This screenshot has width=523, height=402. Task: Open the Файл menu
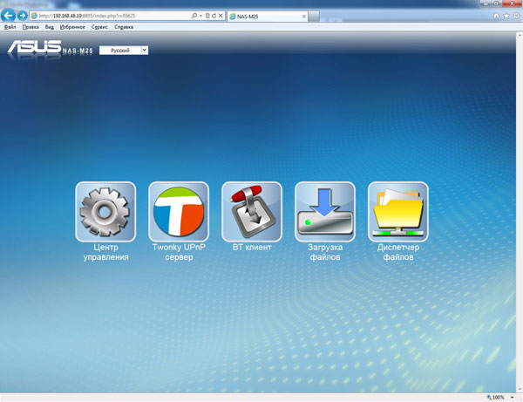pyautogui.click(x=10, y=27)
